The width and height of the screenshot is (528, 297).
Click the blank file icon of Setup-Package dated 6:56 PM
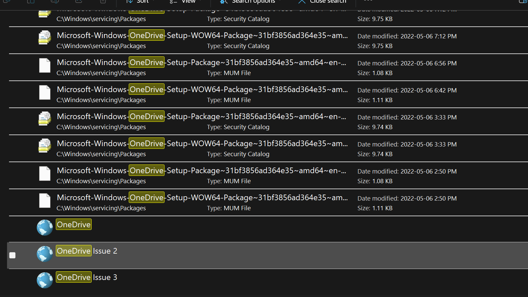pos(44,65)
